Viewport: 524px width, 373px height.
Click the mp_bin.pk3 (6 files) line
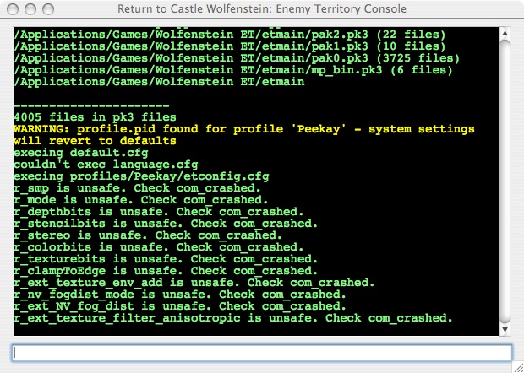pos(233,70)
